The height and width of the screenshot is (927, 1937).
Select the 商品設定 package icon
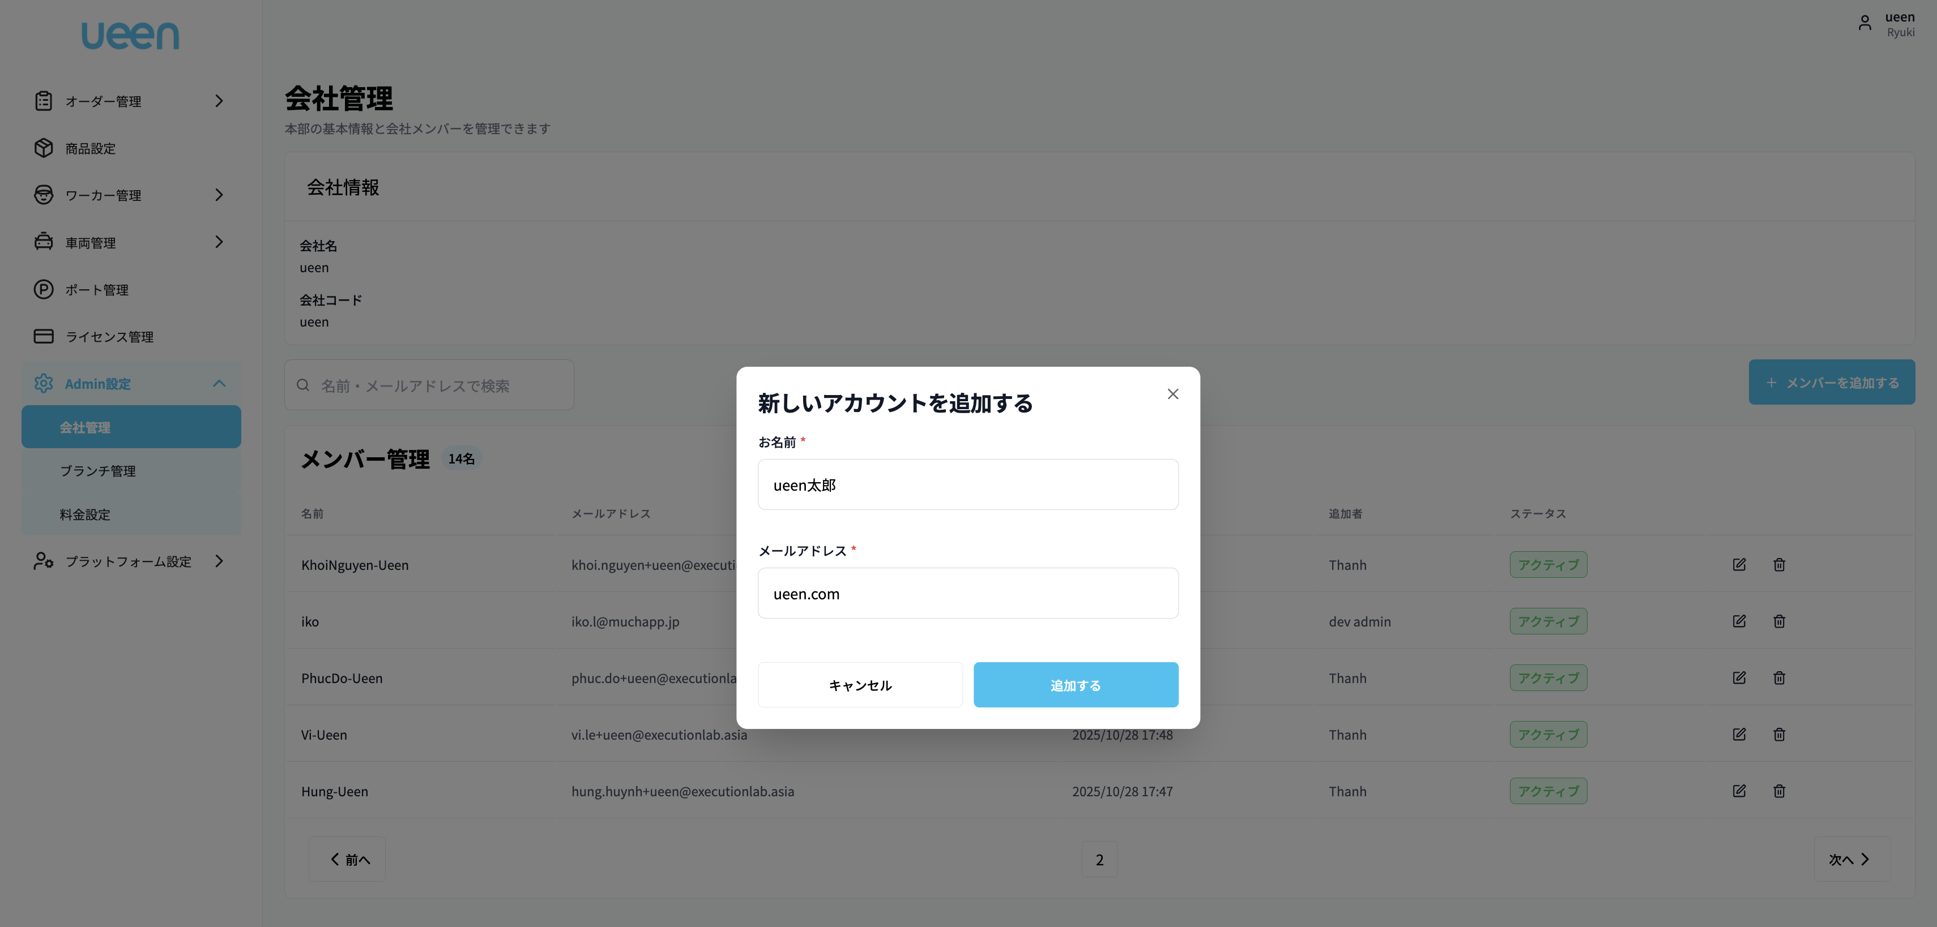(x=43, y=148)
